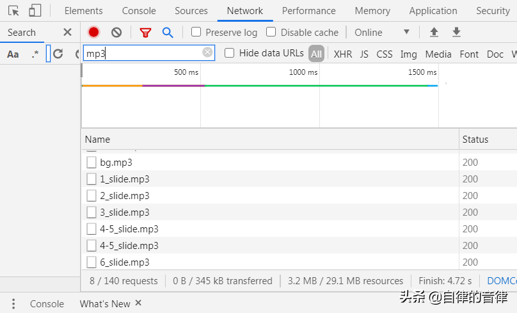Clear the network log
The height and width of the screenshot is (313, 517).
tap(116, 33)
